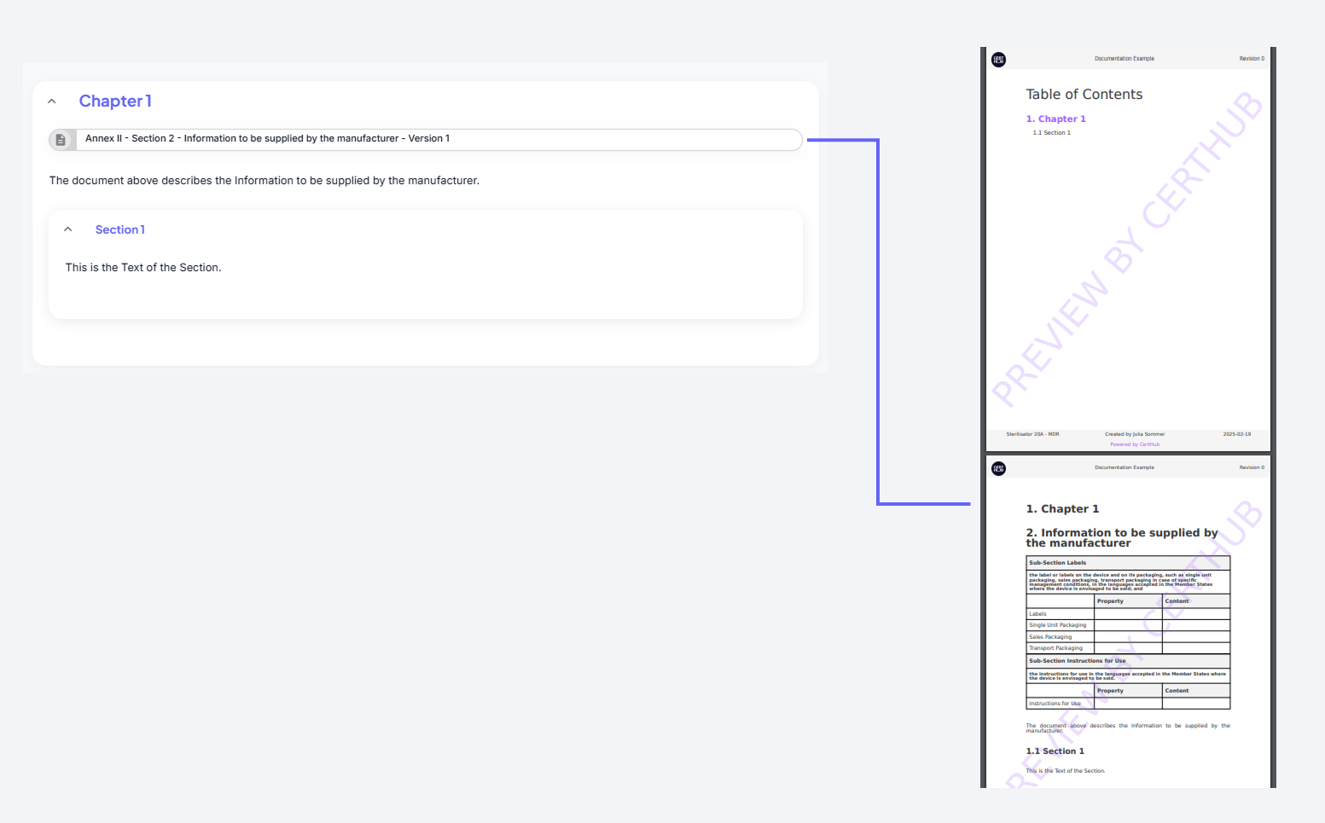1325x823 pixels.
Task: Click the 'Documentation Example' header title
Action: pos(1125,58)
